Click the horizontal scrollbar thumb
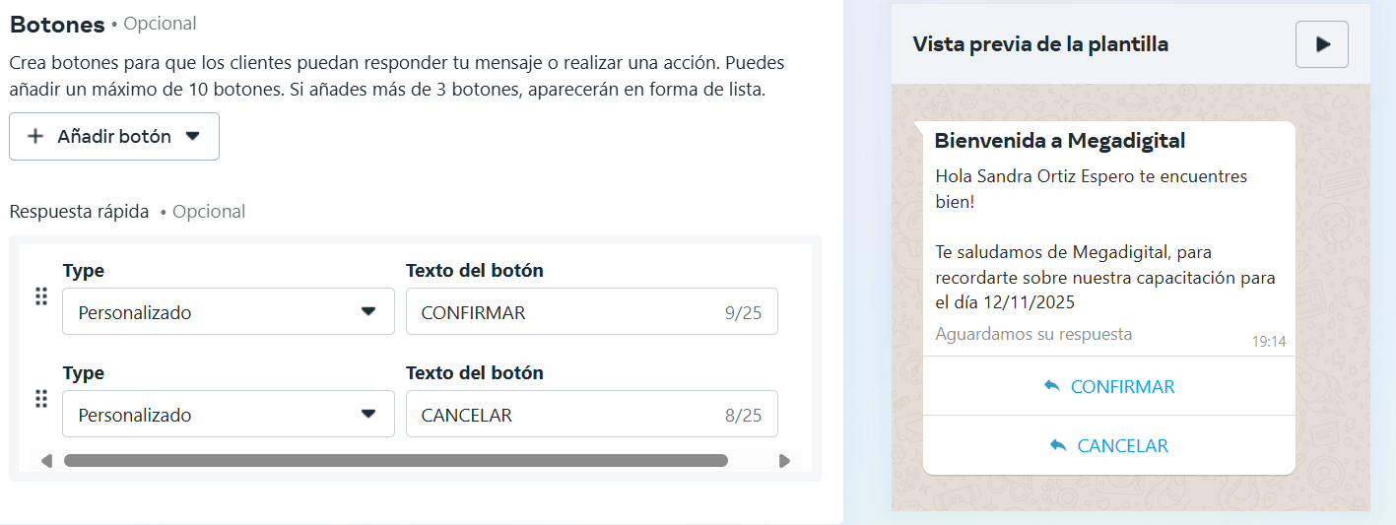 point(395,461)
